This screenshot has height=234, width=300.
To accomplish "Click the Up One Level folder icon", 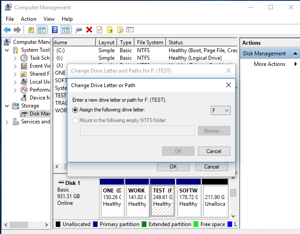I will tap(31, 30).
